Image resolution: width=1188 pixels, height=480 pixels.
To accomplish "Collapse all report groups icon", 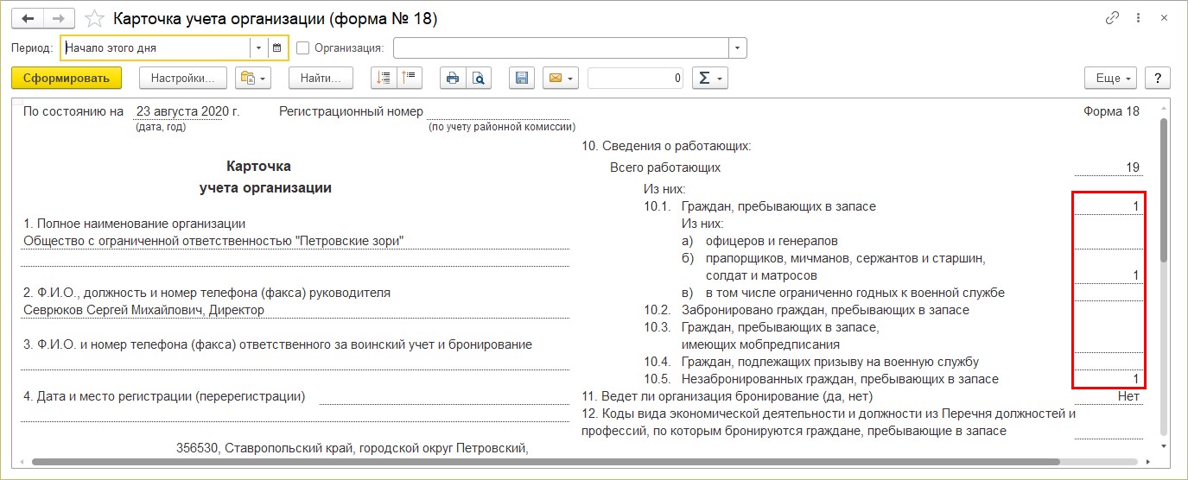I will (x=410, y=78).
